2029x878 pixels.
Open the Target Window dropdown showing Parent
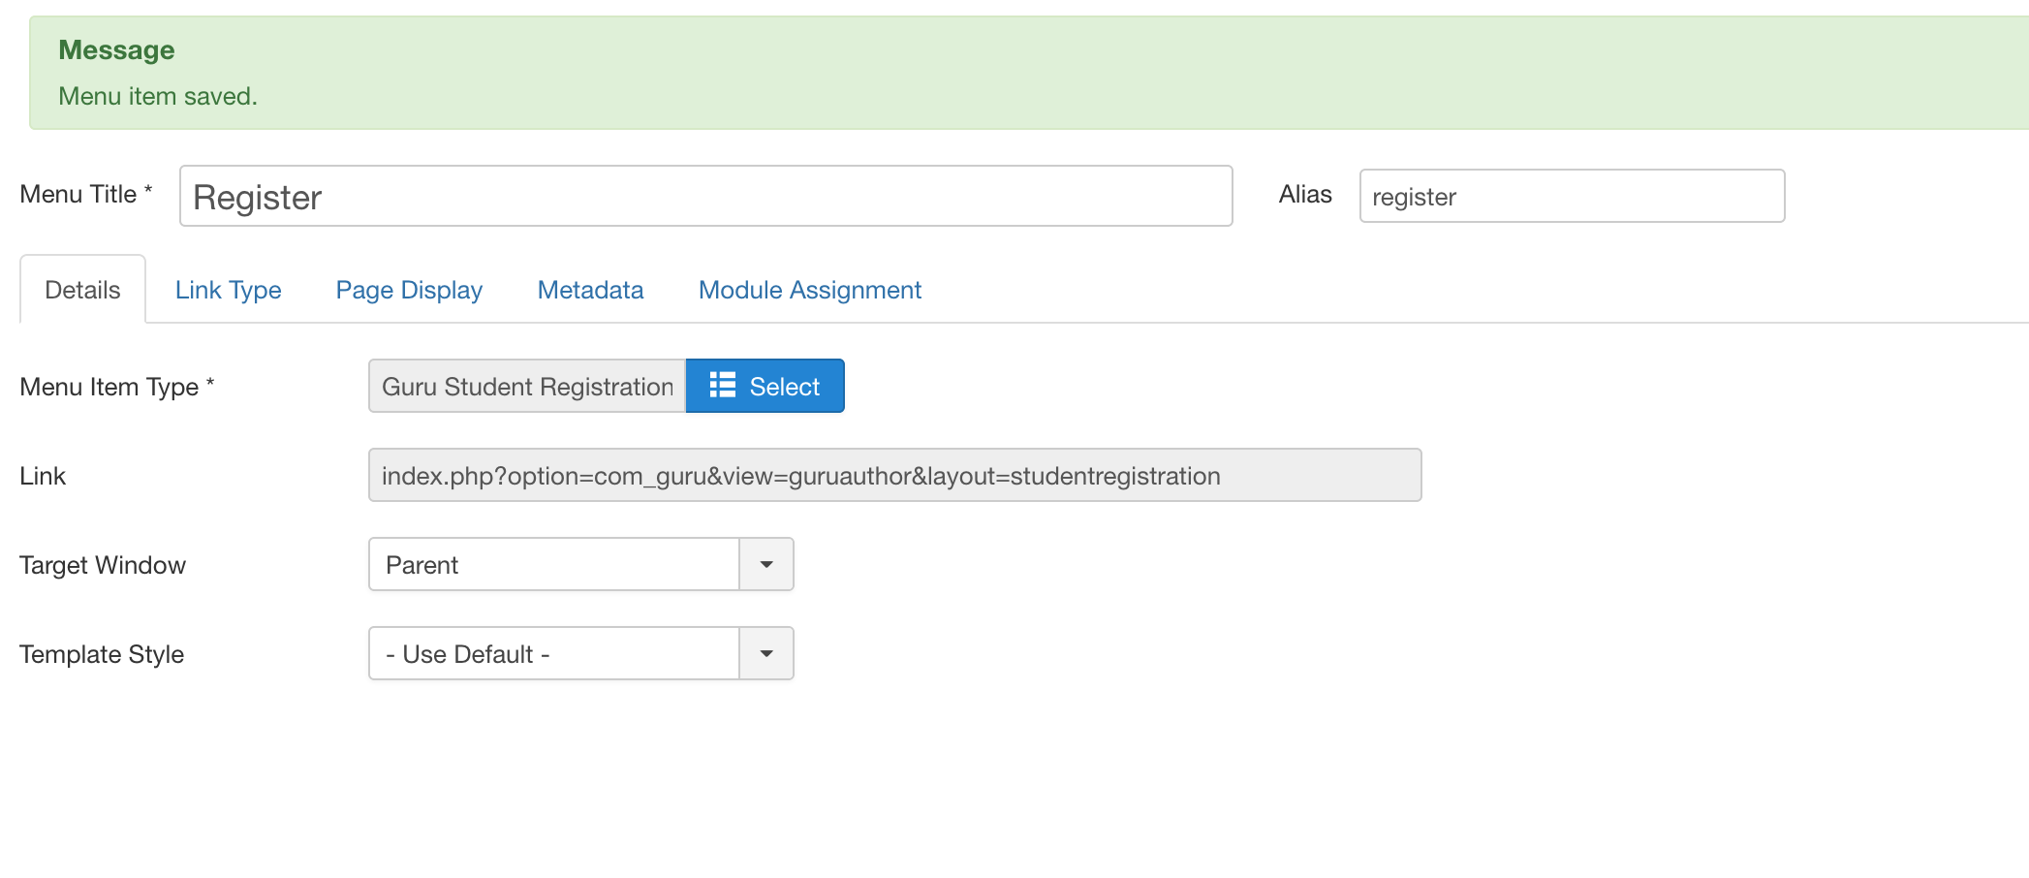[x=580, y=564]
